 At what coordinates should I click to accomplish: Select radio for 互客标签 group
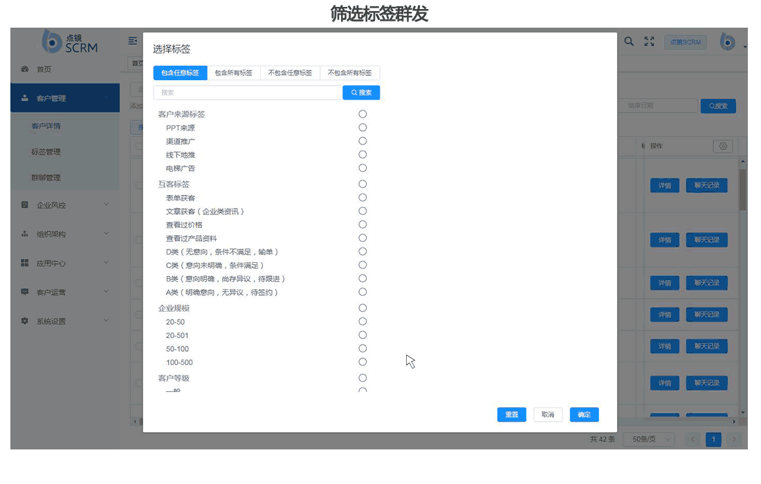point(363,184)
